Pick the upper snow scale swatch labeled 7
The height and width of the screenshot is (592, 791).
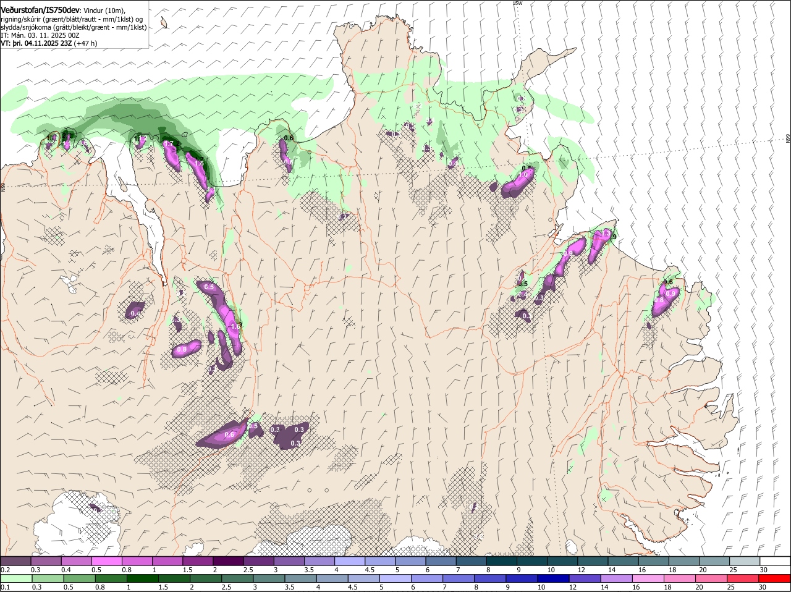coord(471,561)
